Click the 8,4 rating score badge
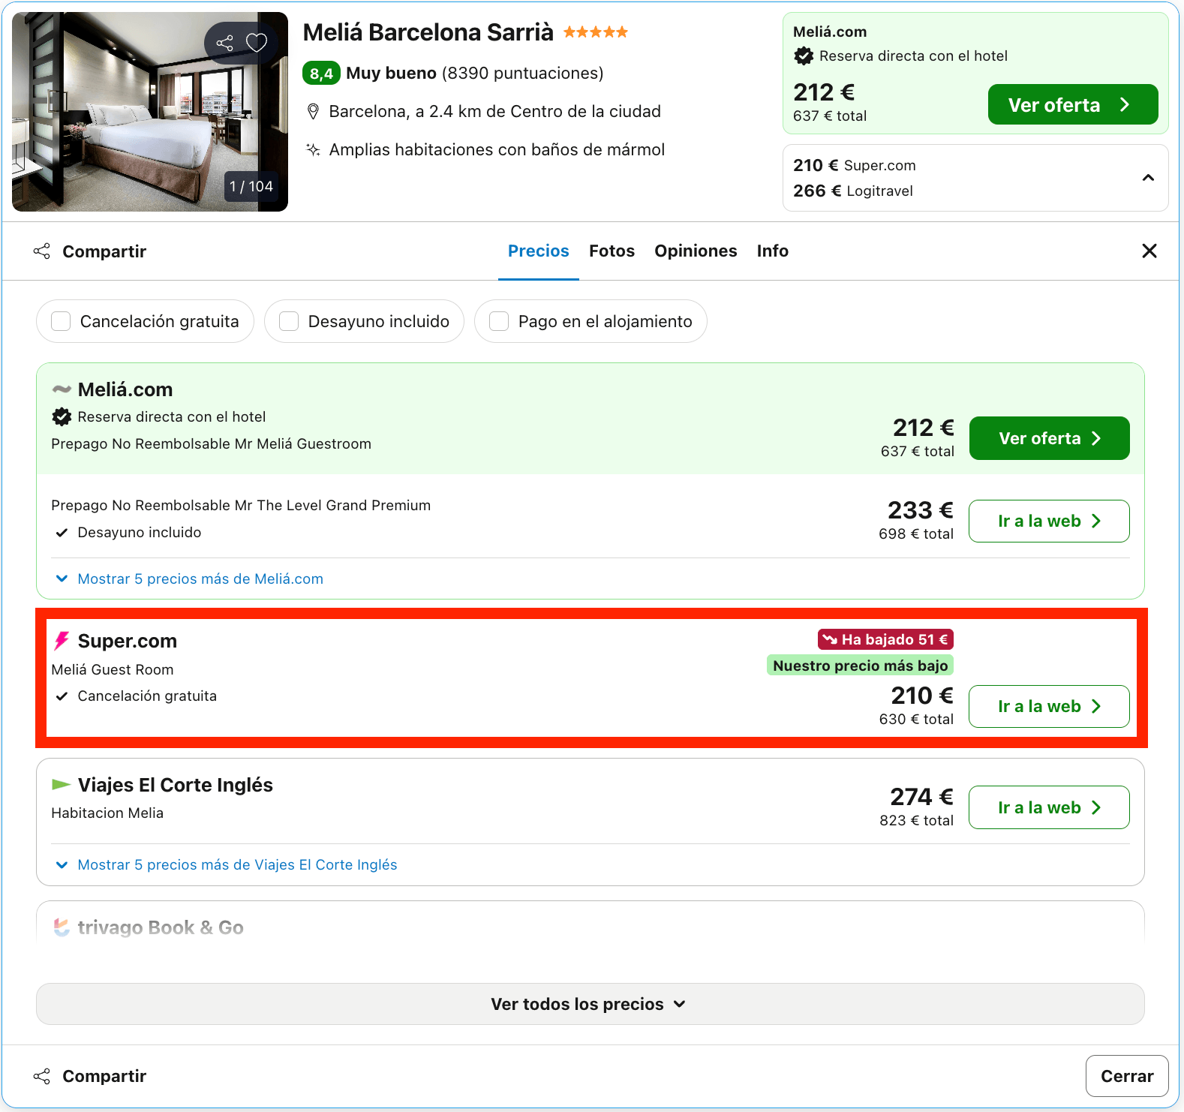Viewport: 1184px width, 1112px height. click(321, 74)
